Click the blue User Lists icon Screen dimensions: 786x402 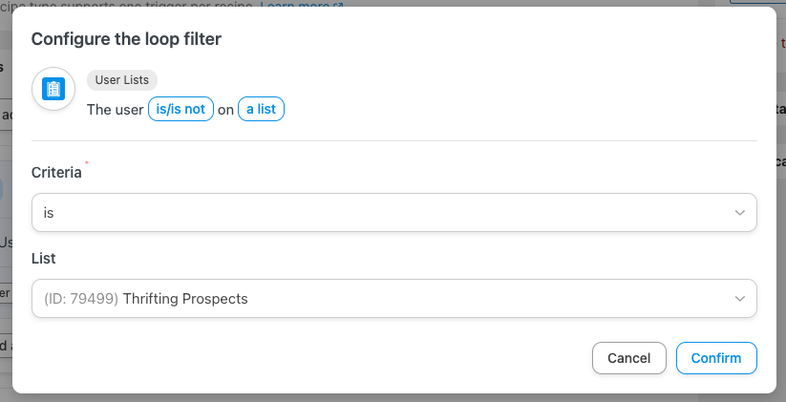point(53,90)
